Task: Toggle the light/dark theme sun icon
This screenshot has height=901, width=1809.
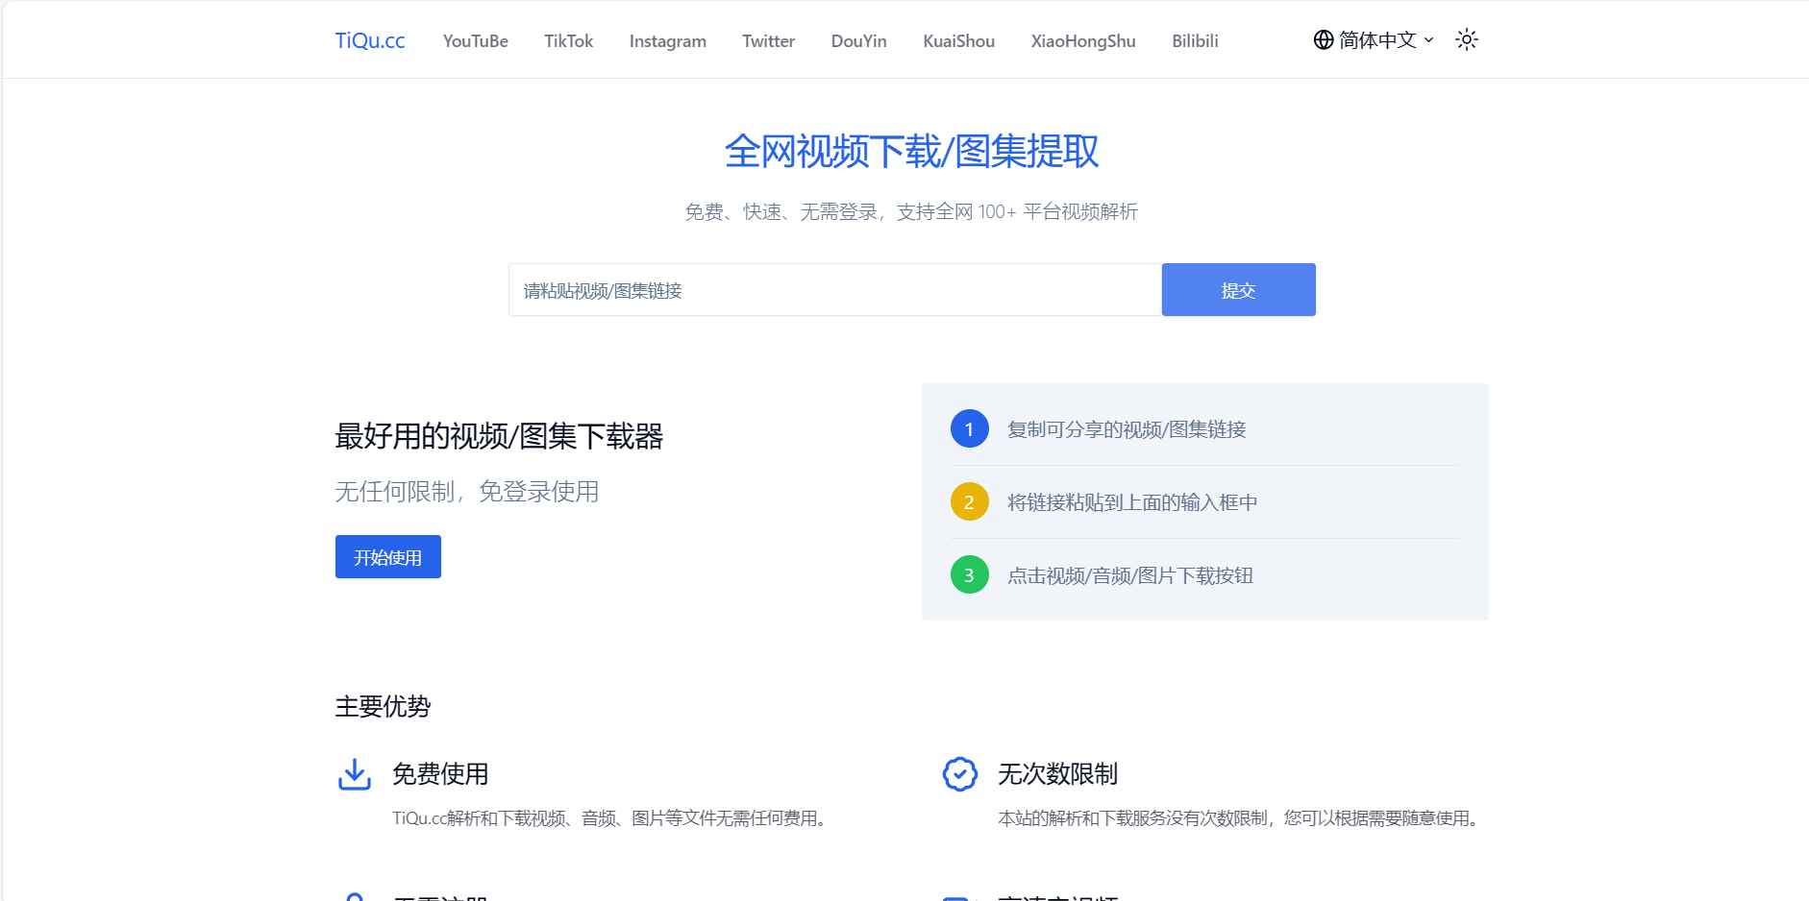Action: (x=1466, y=39)
